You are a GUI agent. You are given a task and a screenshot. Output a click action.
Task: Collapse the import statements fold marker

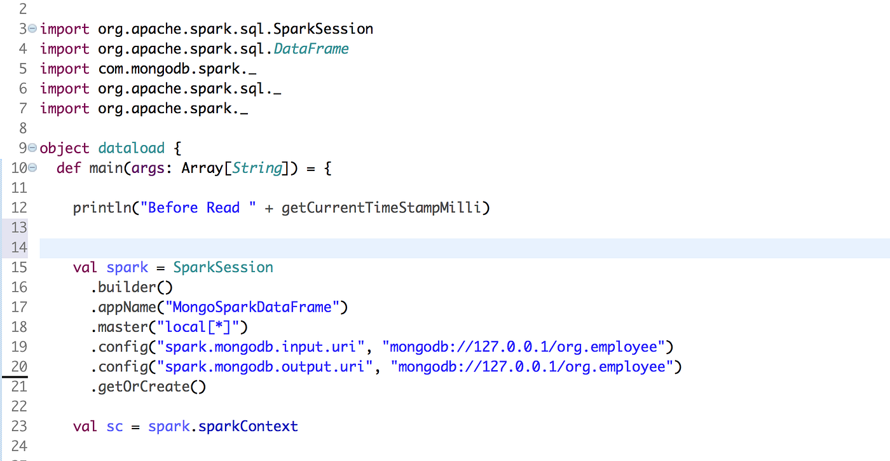pyautogui.click(x=31, y=29)
